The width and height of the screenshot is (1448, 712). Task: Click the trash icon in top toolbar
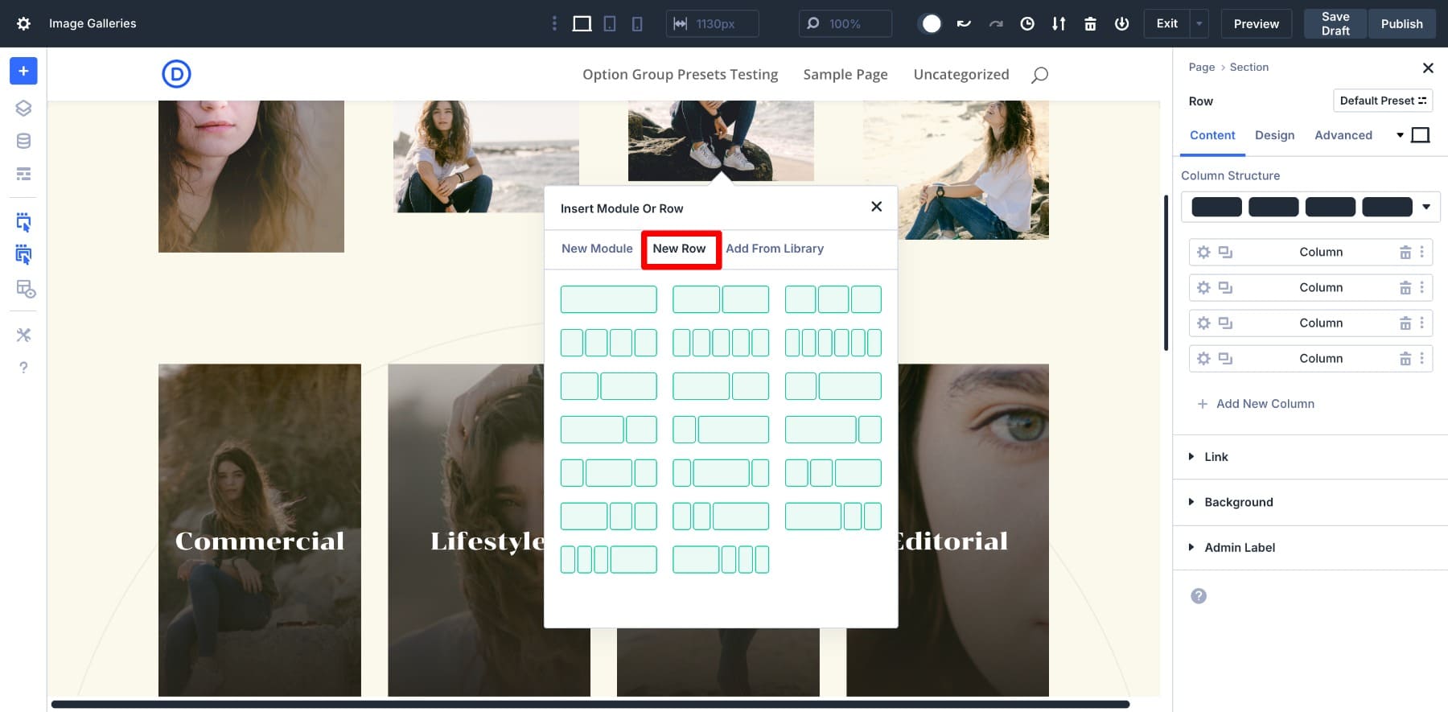click(1090, 24)
